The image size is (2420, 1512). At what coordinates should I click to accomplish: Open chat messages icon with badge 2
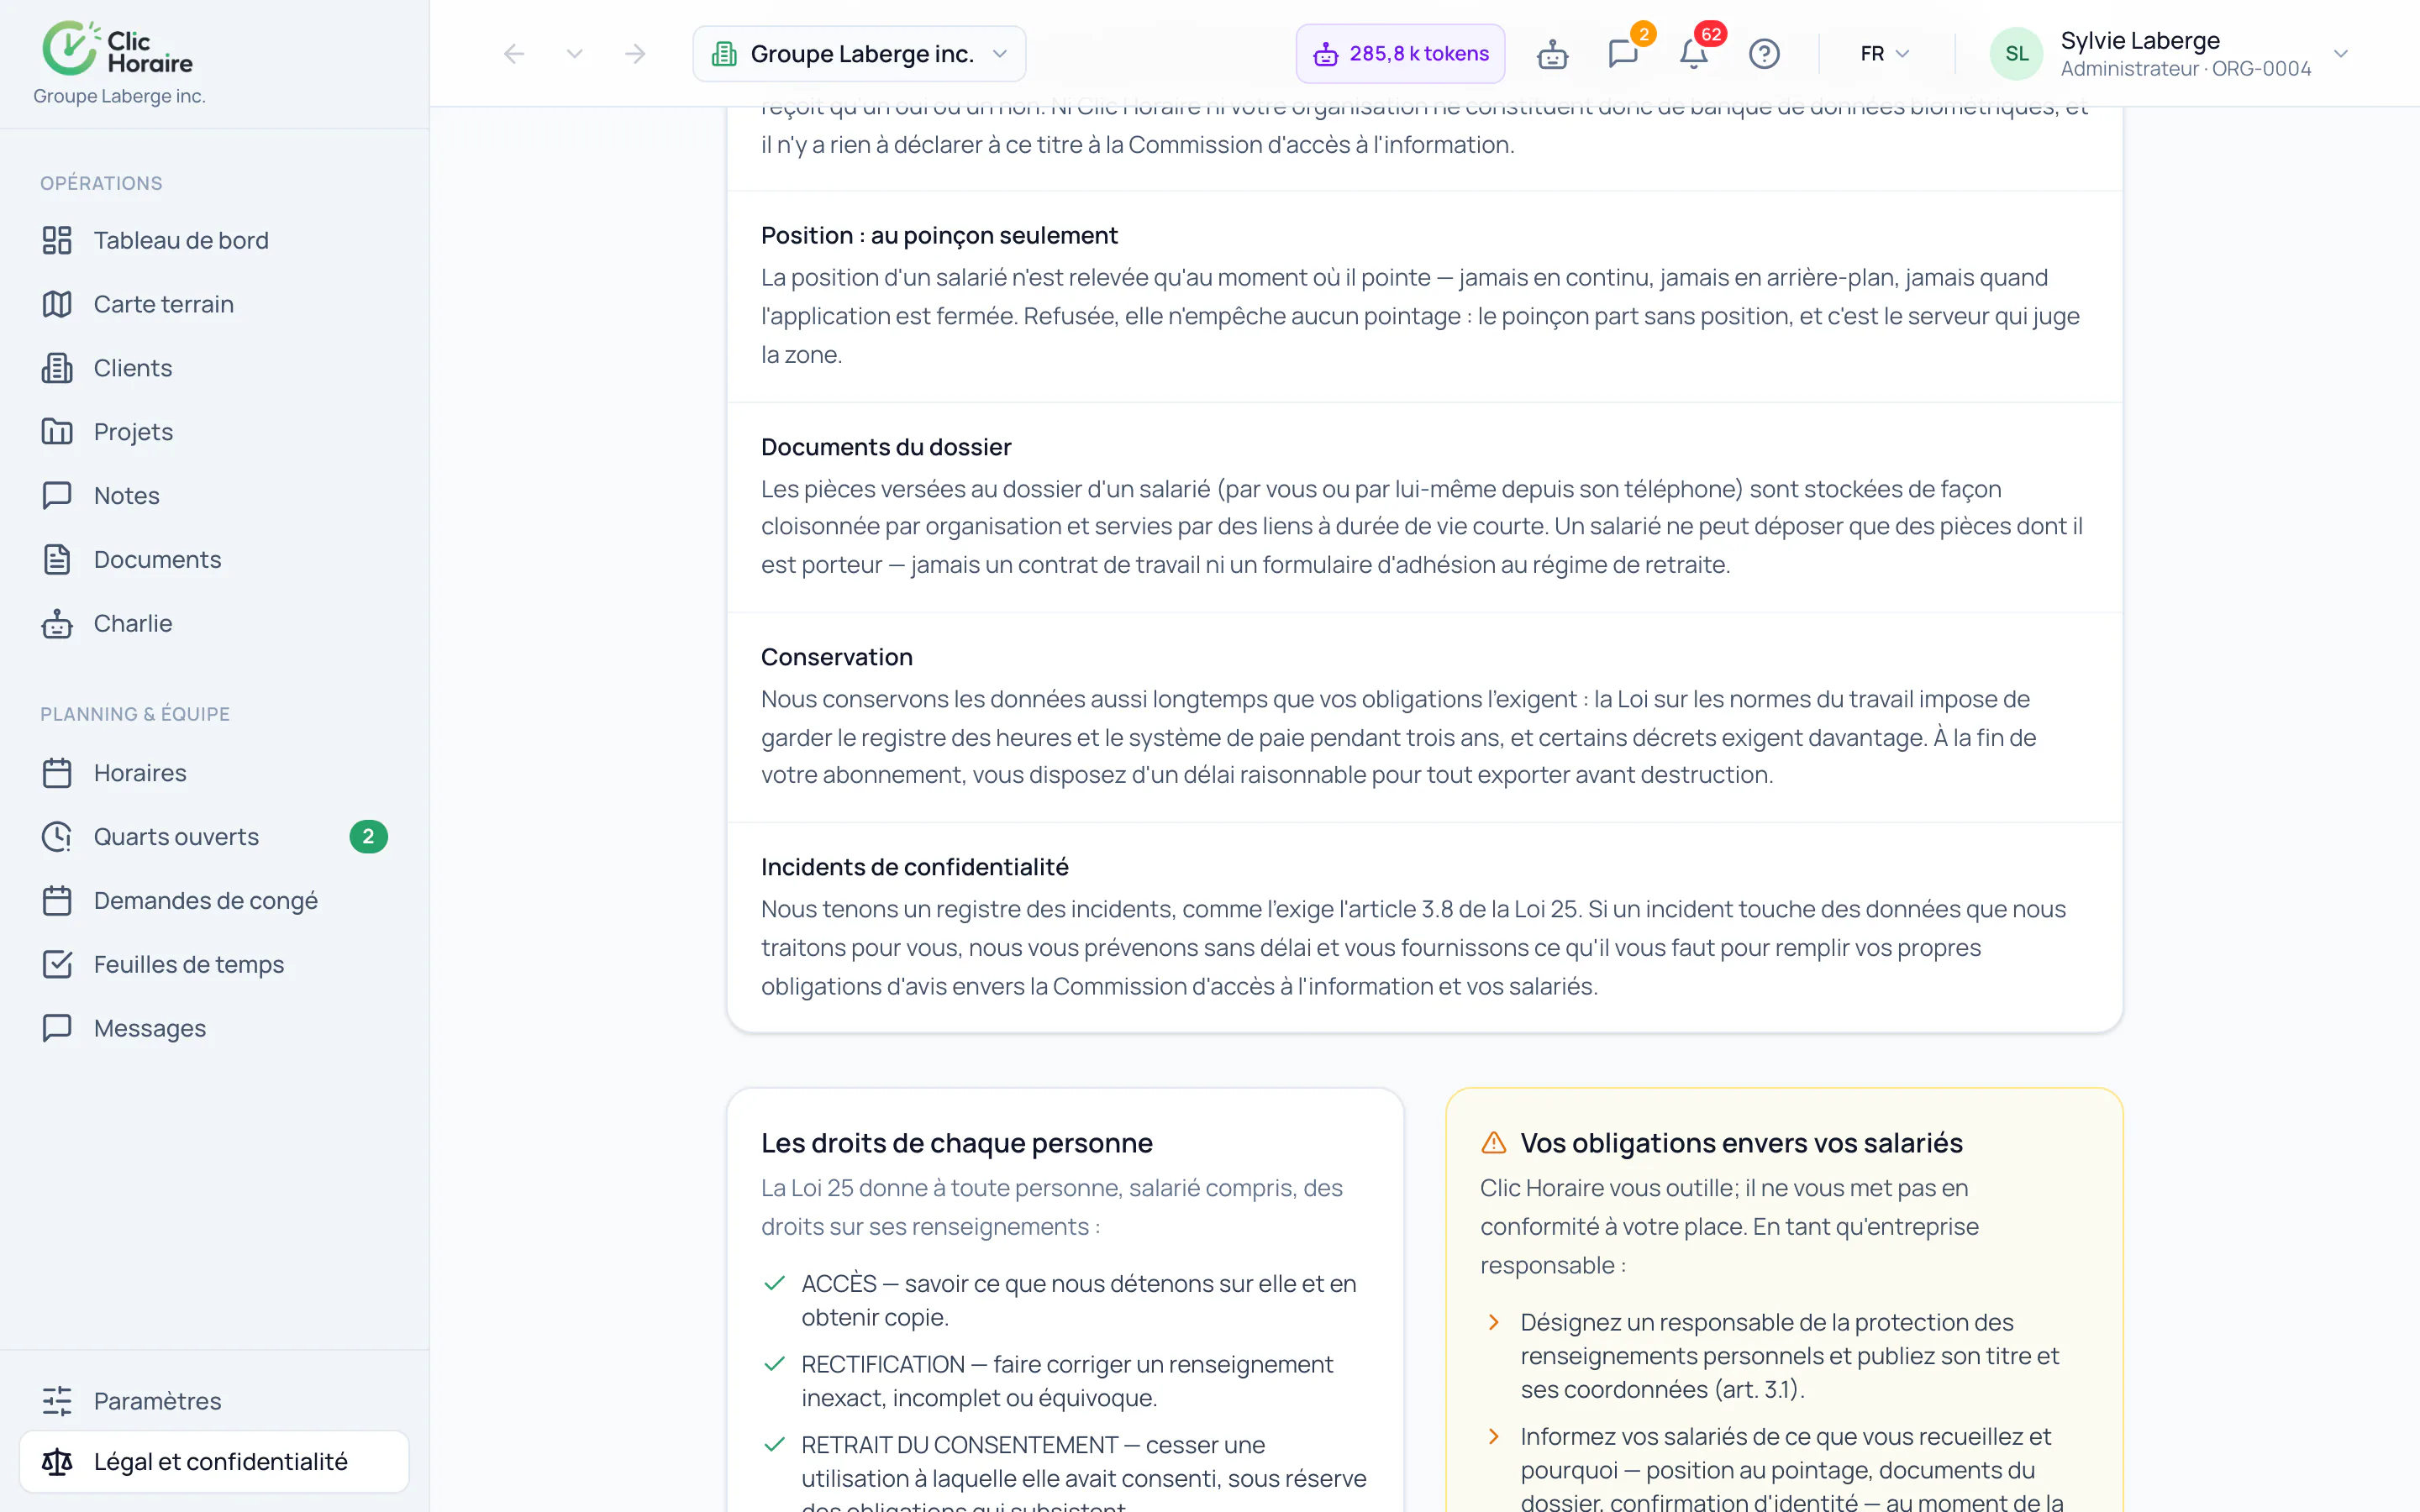point(1623,54)
